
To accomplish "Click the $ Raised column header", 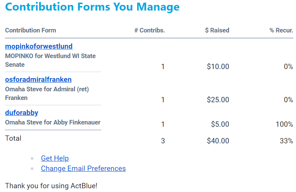I will 217,30.
